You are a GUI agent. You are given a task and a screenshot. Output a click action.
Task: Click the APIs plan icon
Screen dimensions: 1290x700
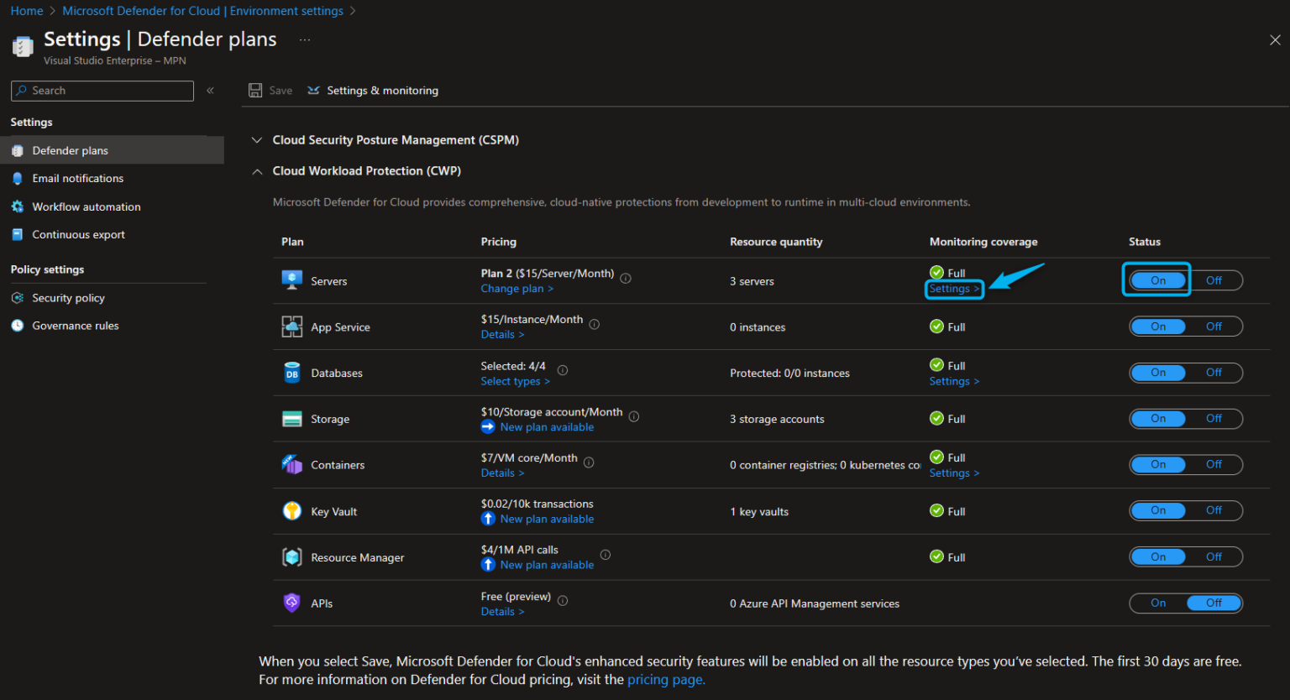291,601
